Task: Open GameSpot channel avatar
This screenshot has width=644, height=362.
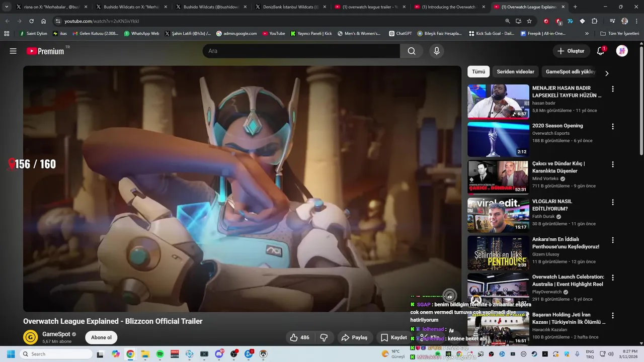Action: tap(30, 337)
